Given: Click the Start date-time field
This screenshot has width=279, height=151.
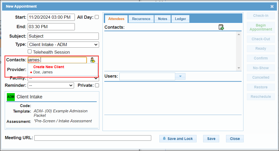Looking at the screenshot, I should click(x=51, y=17).
